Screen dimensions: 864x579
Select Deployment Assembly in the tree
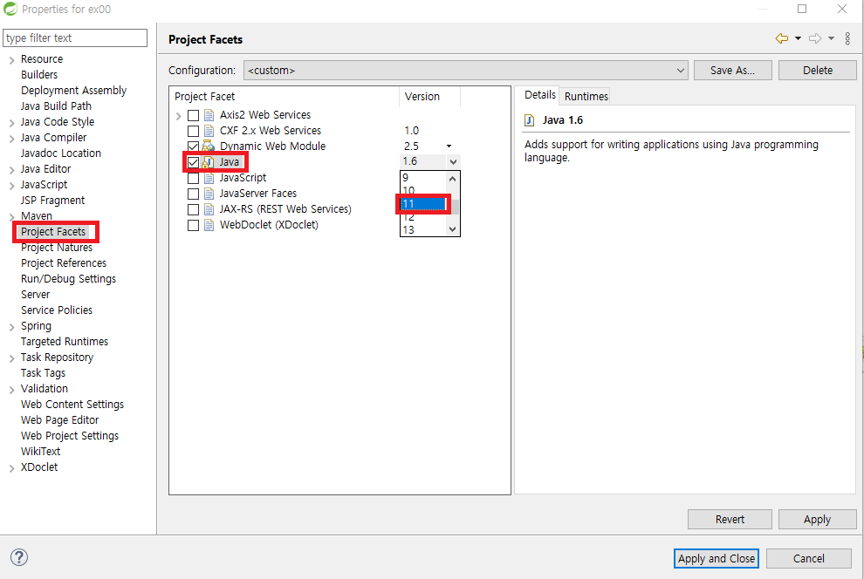(x=74, y=91)
